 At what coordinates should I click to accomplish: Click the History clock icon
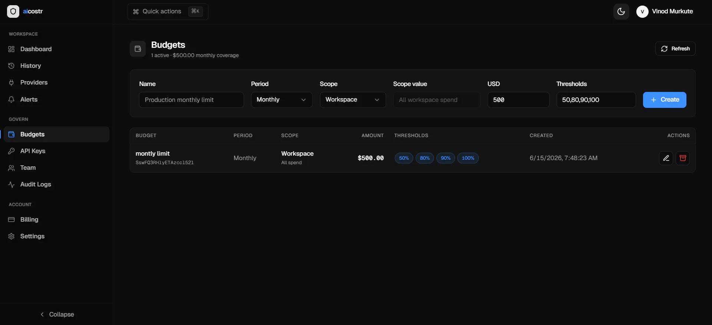pos(11,66)
